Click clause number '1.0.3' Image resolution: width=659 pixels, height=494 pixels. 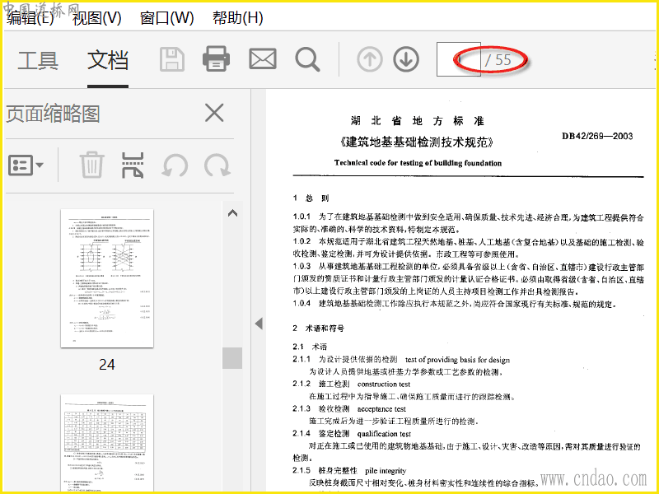(x=301, y=266)
